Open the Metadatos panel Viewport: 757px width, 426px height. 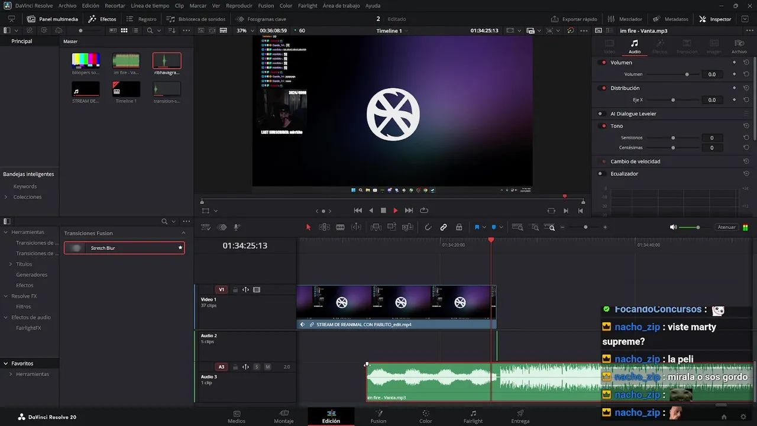(671, 19)
